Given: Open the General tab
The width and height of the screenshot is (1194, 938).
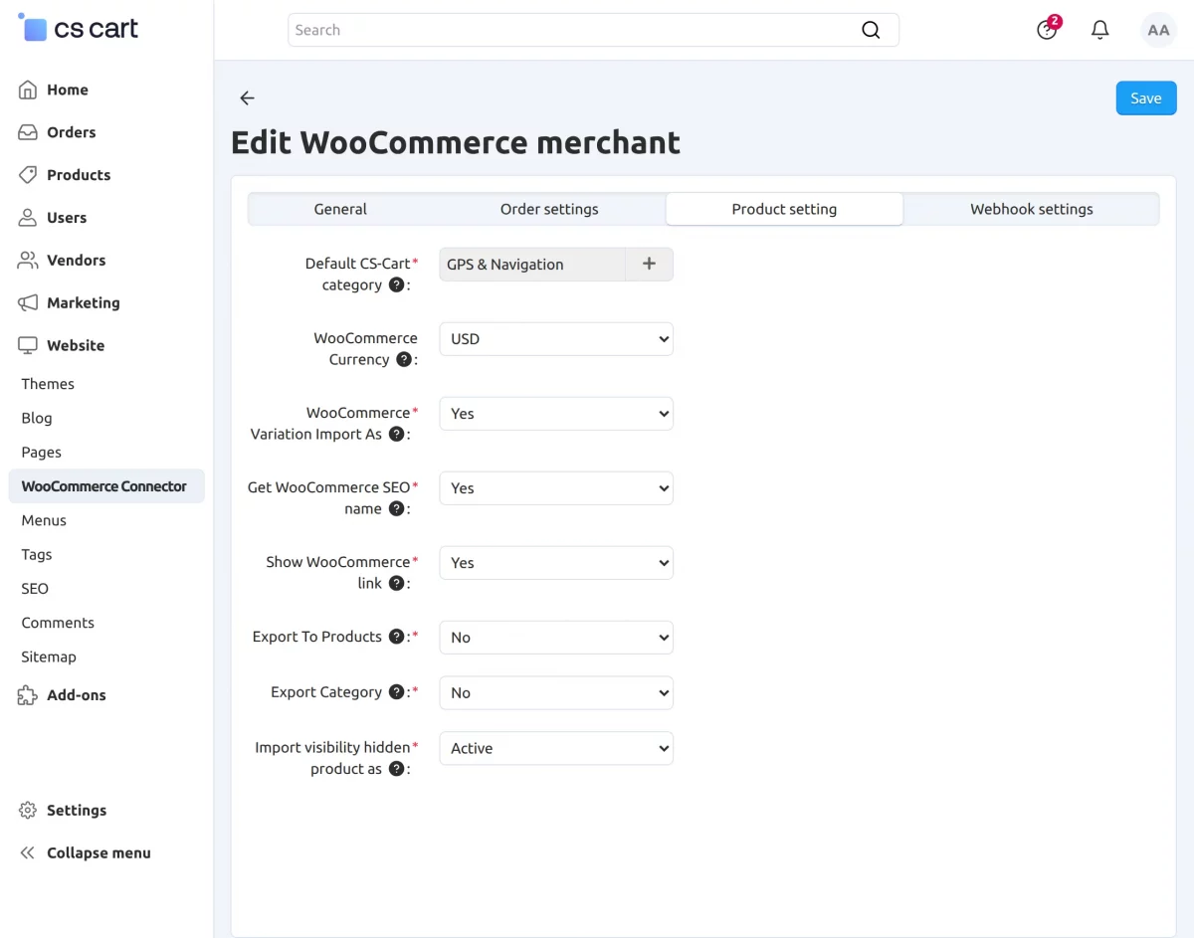Looking at the screenshot, I should tap(340, 209).
